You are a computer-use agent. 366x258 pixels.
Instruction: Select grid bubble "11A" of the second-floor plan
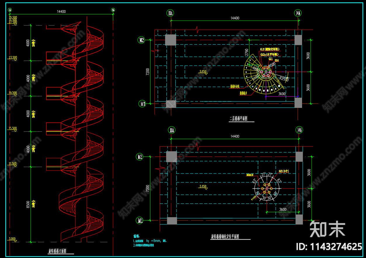[170, 13]
